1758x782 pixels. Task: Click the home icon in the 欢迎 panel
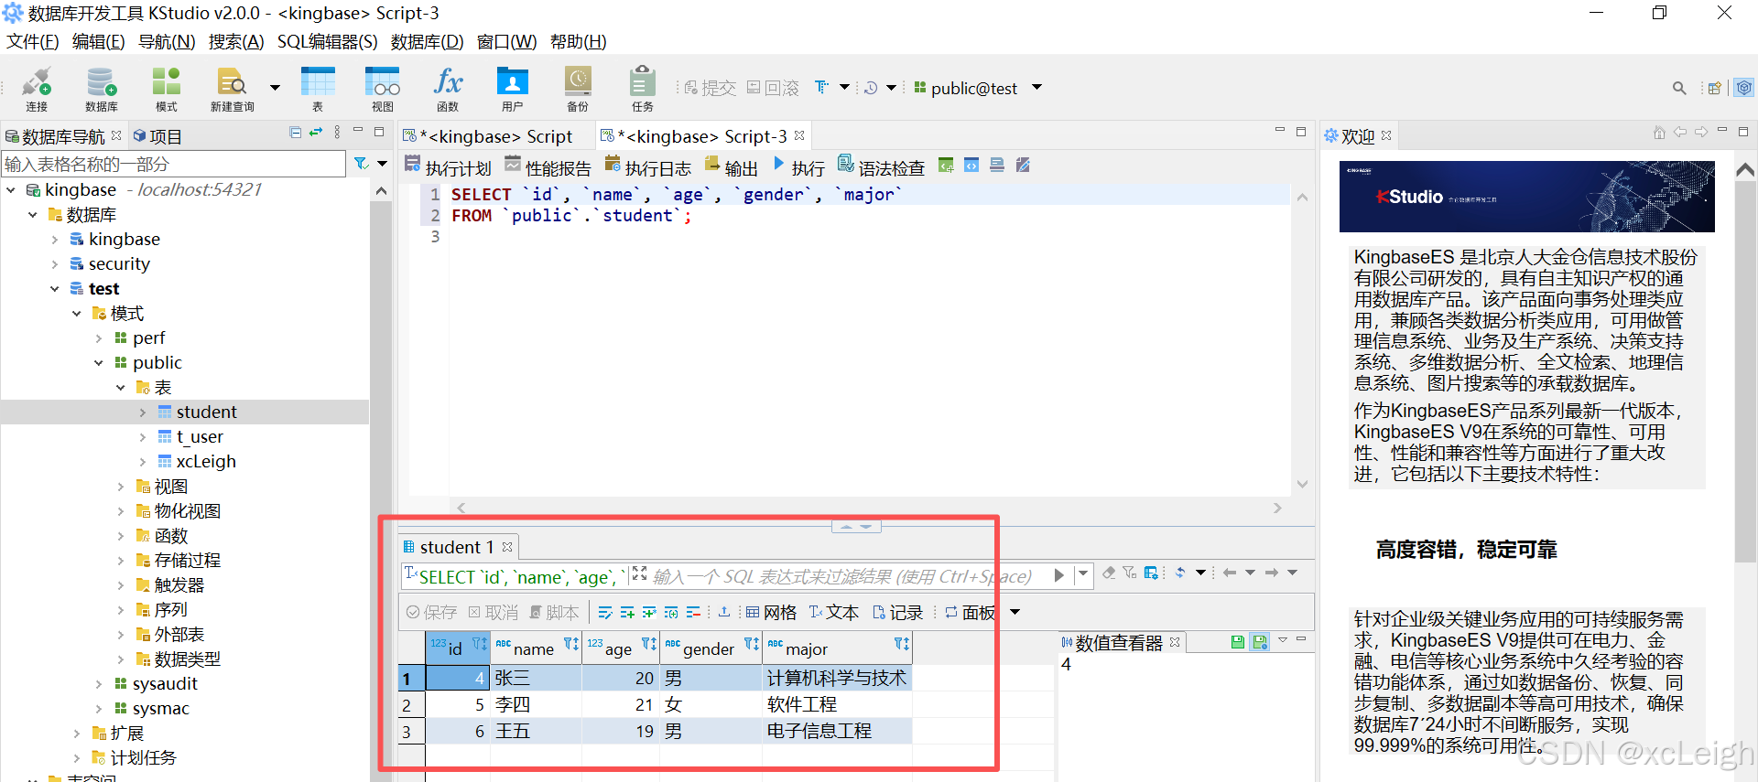[x=1659, y=133]
